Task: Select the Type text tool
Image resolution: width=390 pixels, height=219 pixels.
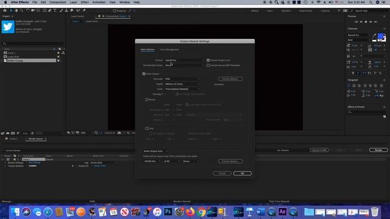Action: coord(55,11)
